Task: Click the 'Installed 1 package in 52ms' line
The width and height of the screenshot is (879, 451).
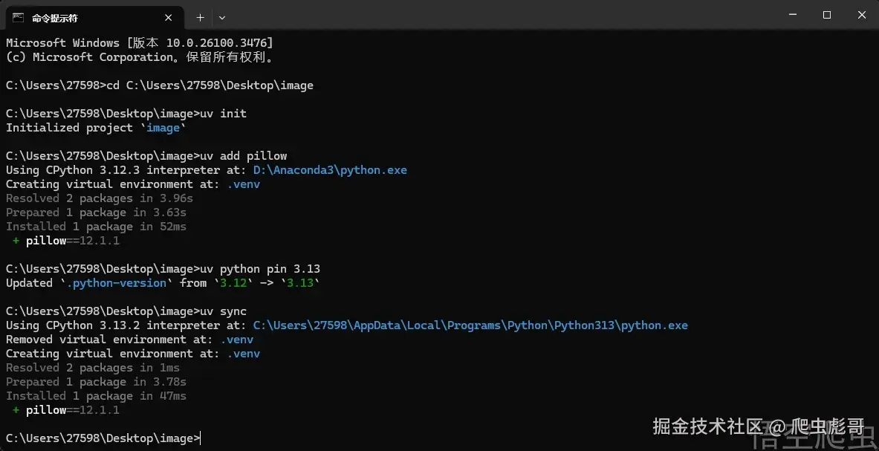Action: click(x=97, y=227)
